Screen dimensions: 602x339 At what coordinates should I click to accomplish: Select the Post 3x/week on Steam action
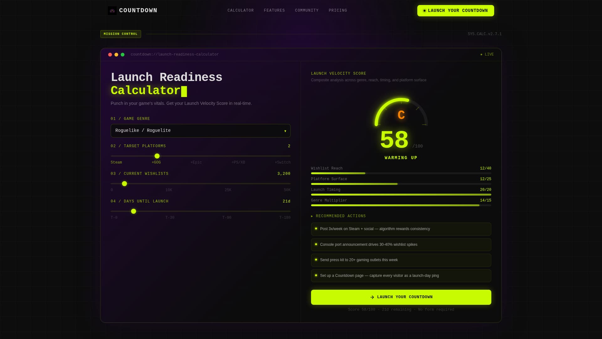coord(401,229)
